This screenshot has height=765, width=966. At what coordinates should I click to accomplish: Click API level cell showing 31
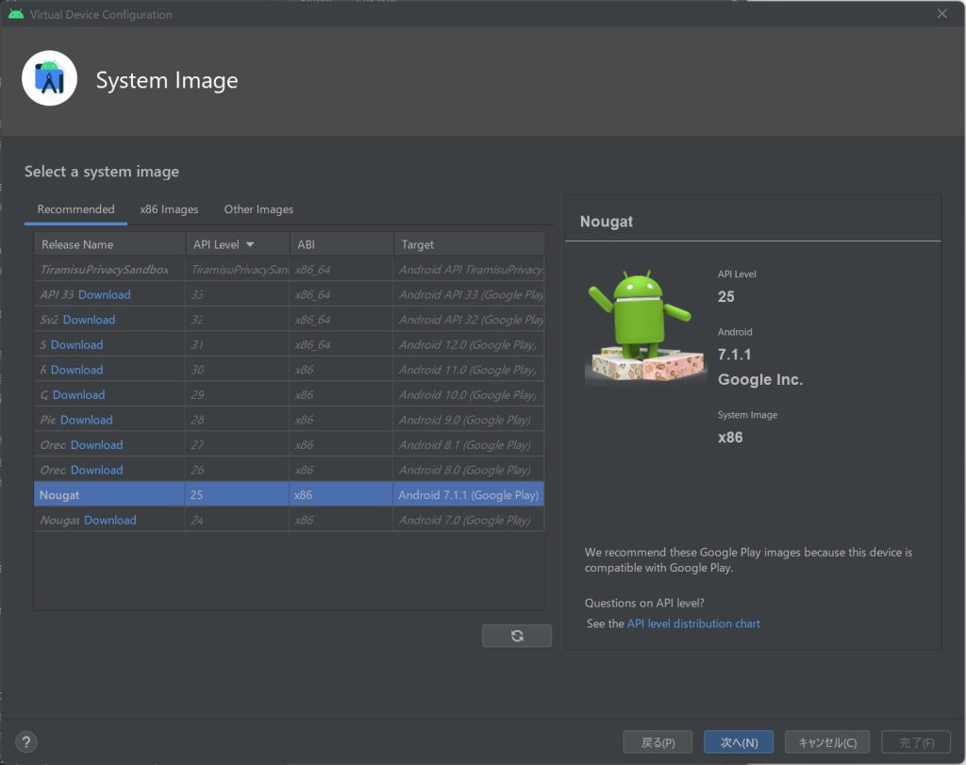(x=237, y=345)
